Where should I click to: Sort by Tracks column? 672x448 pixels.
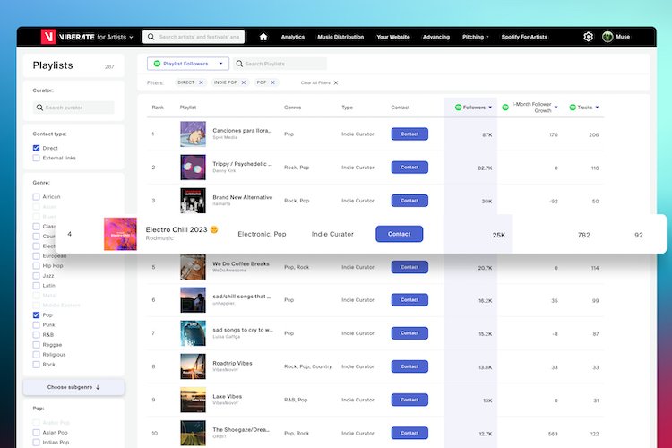583,108
